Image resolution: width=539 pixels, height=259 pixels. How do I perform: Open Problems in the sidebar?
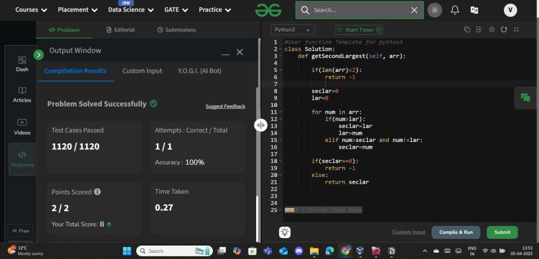(x=22, y=159)
